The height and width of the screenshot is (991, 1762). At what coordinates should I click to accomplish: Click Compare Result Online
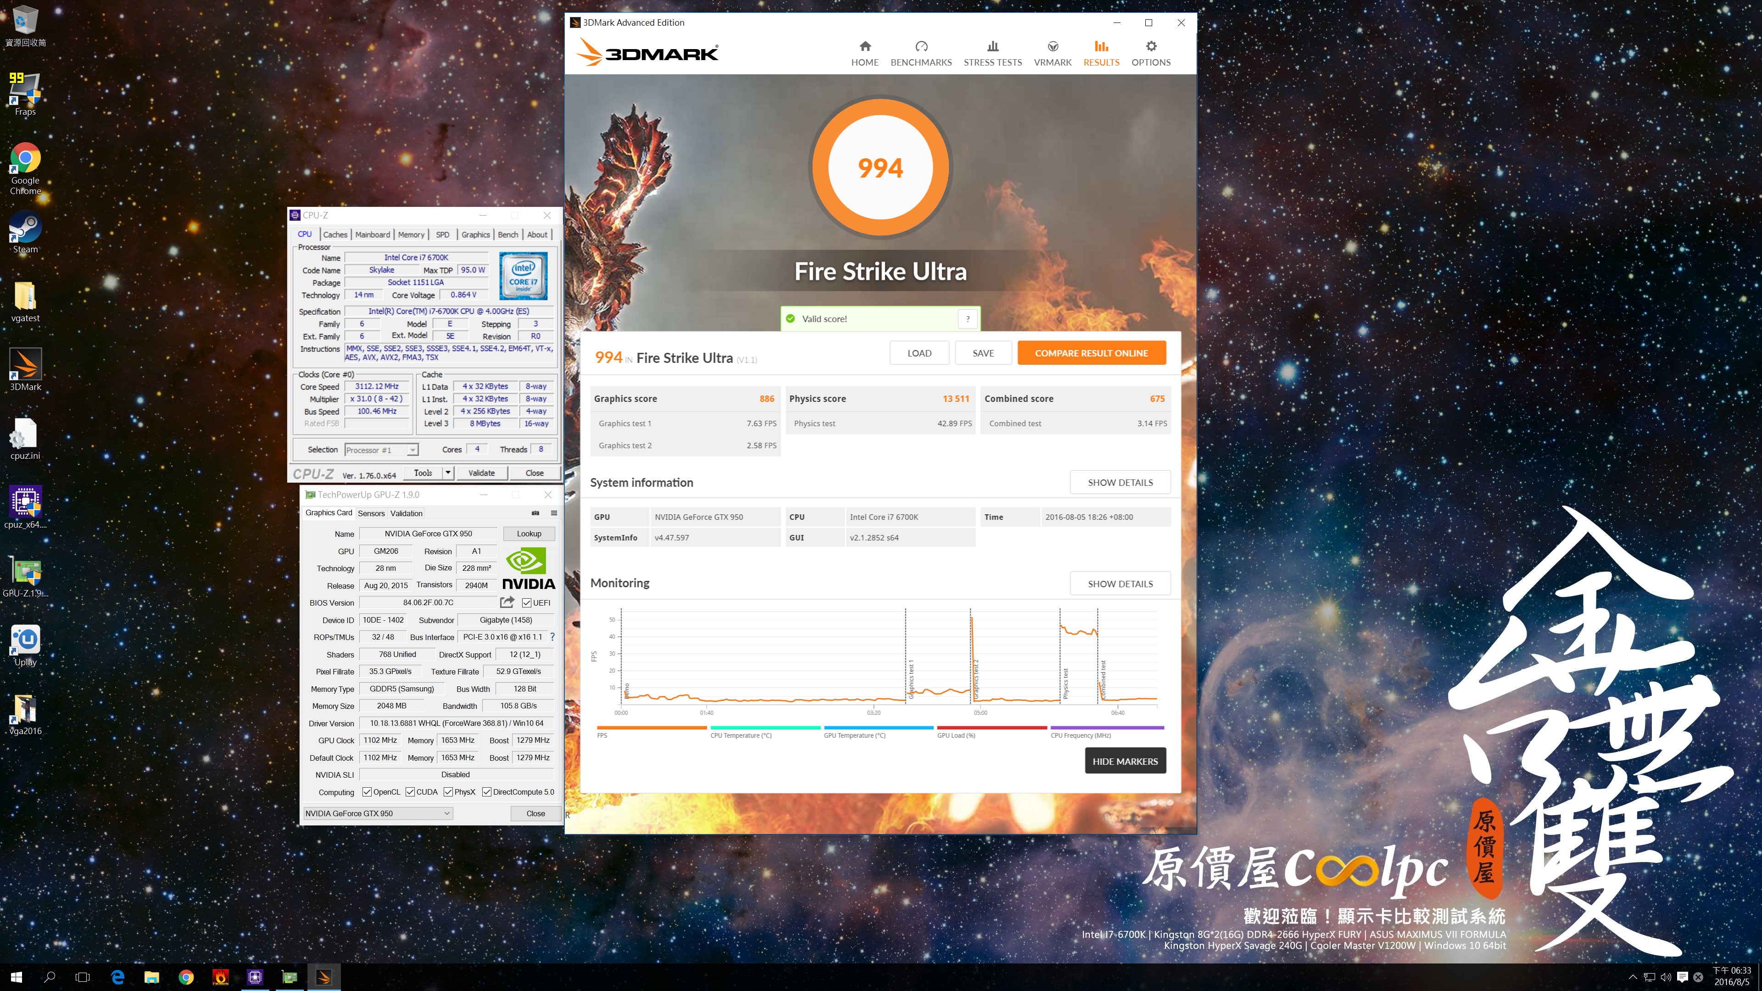pyautogui.click(x=1091, y=353)
